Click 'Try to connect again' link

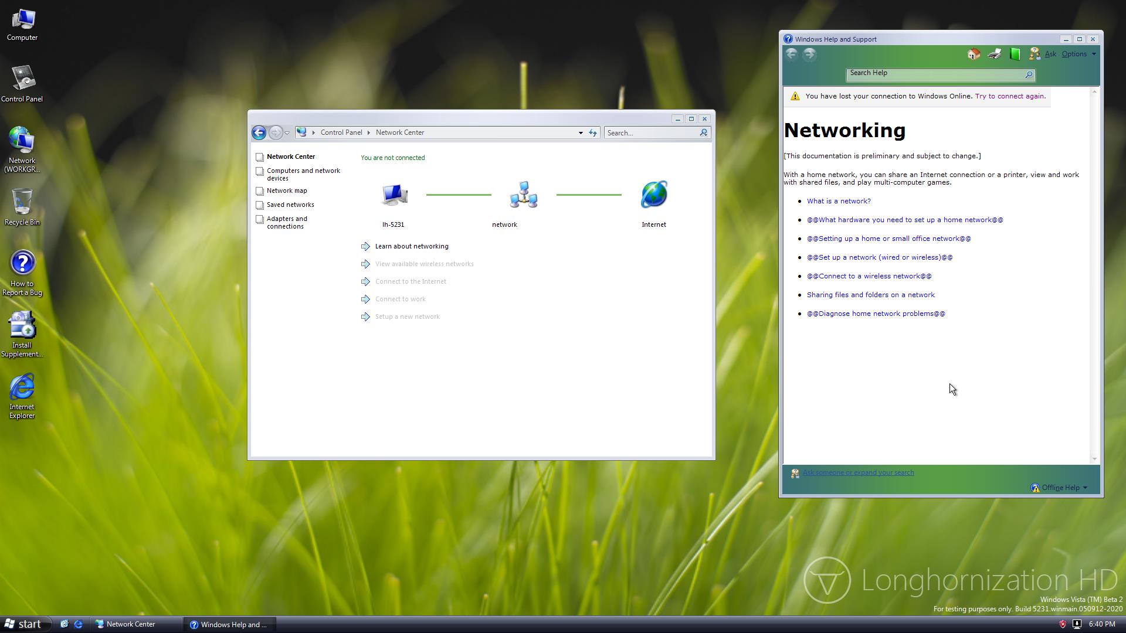click(1010, 96)
